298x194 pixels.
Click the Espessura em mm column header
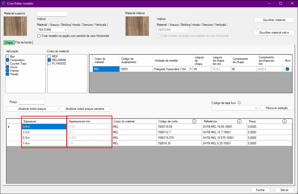89,121
